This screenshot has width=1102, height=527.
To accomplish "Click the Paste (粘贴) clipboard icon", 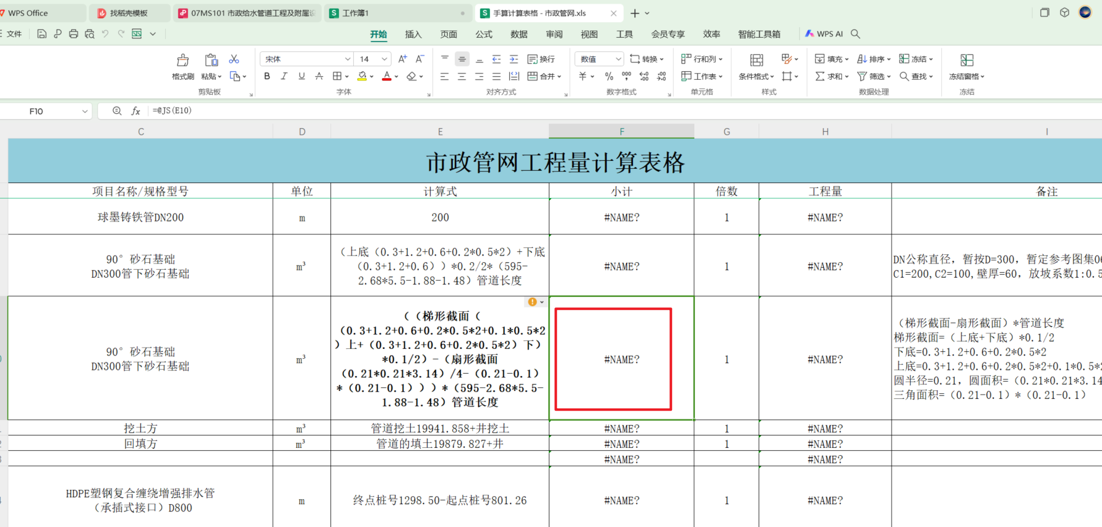I will pyautogui.click(x=211, y=60).
